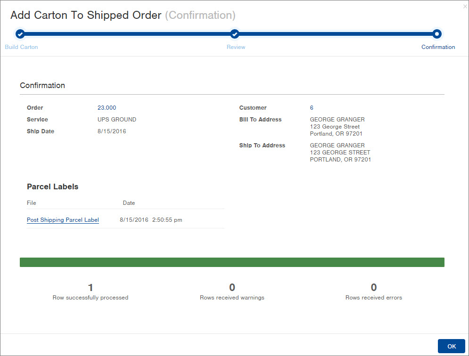469x356 pixels.
Task: Click the Ship Date field label
Action: [x=41, y=131]
